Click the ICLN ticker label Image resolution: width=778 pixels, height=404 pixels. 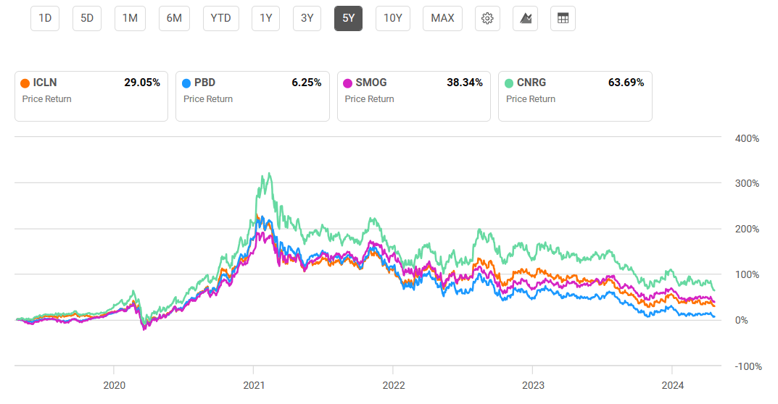pyautogui.click(x=45, y=83)
